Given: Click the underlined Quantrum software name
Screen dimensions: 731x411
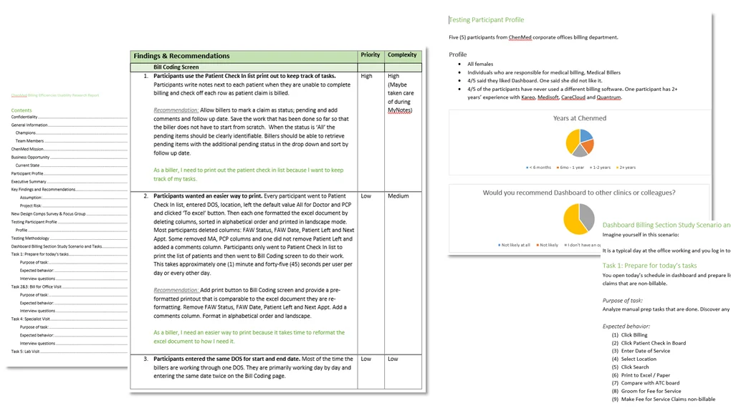Looking at the screenshot, I should coord(608,97).
